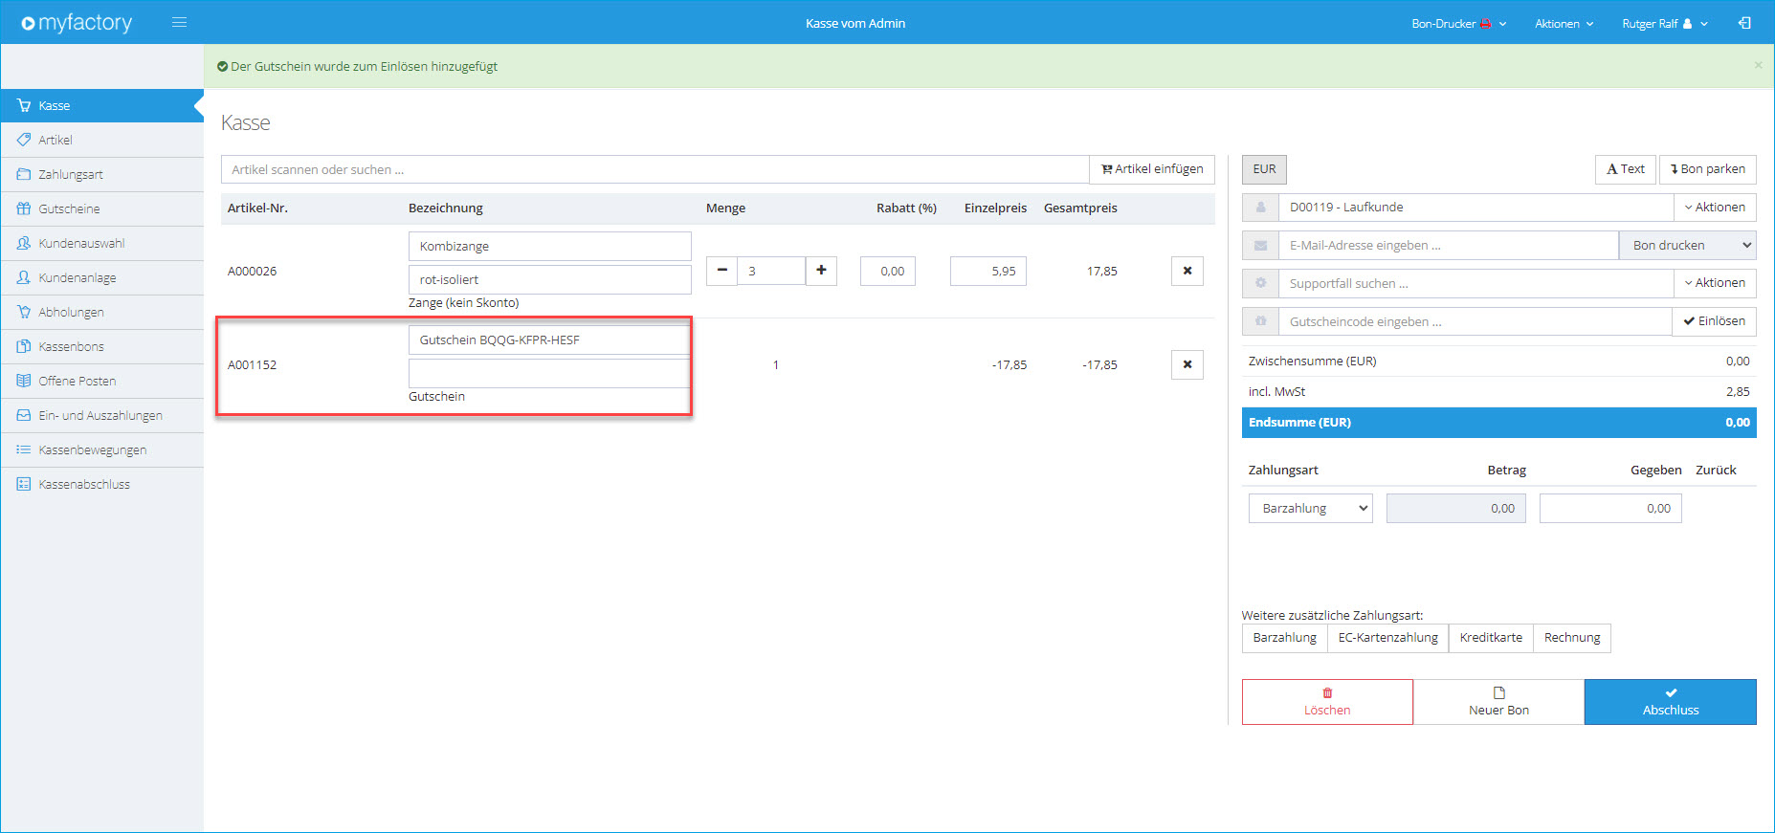Edit the Gutschein BQQG-KFPR-HESF field
1775x833 pixels.
point(550,340)
